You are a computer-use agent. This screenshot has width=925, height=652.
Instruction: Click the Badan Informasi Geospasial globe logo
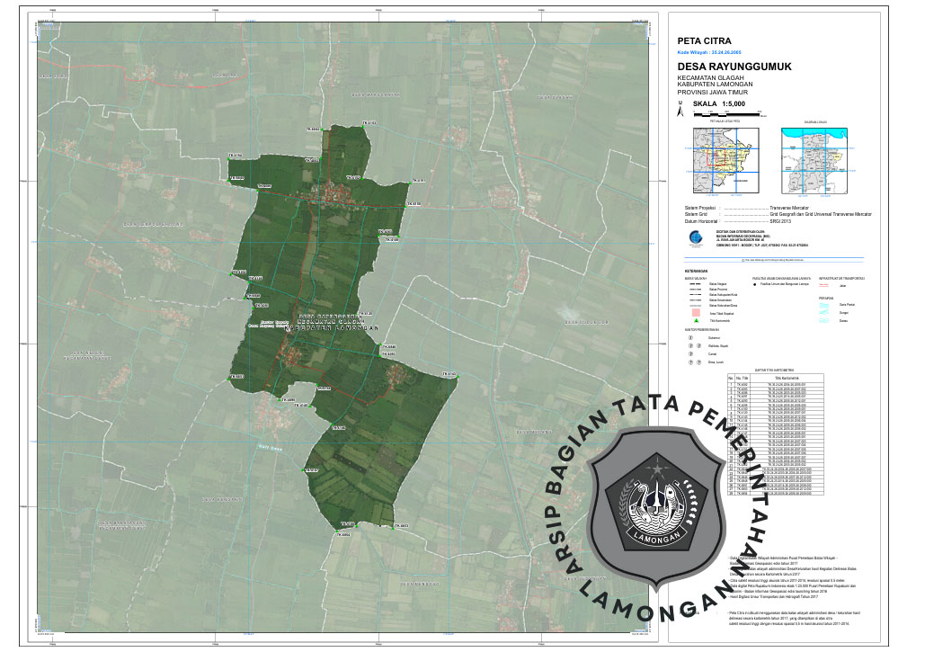[692, 237]
